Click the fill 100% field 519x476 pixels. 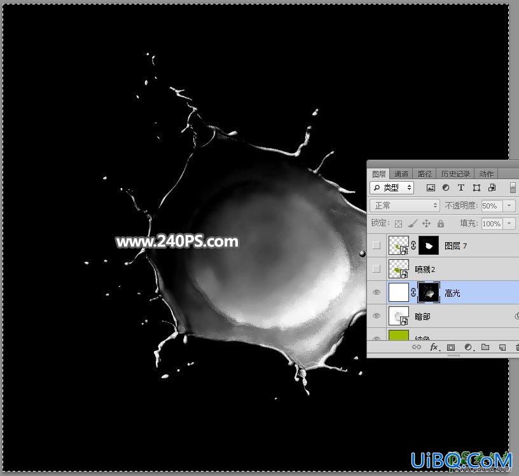click(492, 224)
